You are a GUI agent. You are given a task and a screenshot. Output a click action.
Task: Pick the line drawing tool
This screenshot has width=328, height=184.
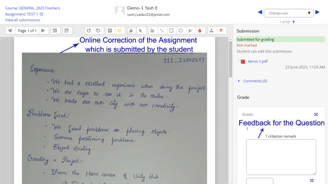click(162, 31)
